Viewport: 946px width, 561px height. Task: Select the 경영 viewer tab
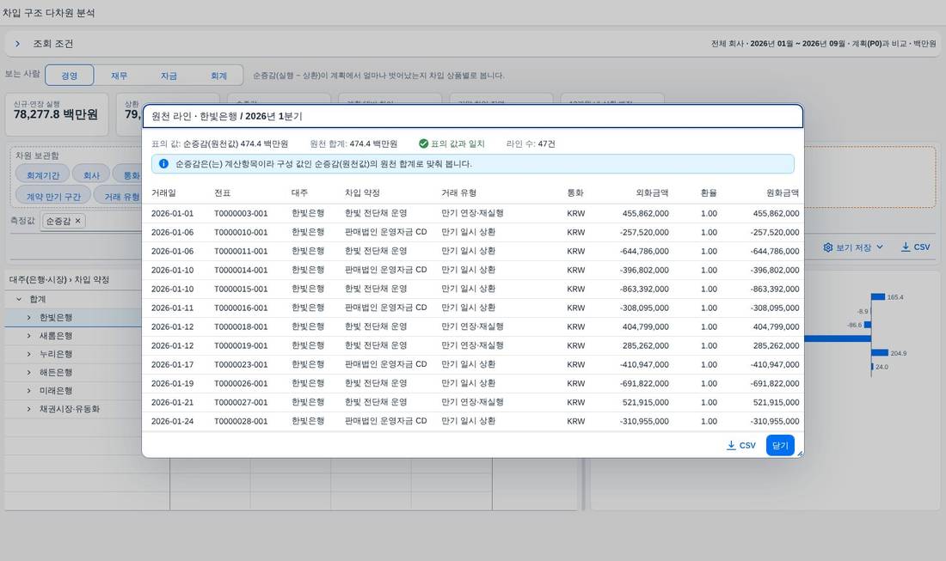click(x=70, y=76)
